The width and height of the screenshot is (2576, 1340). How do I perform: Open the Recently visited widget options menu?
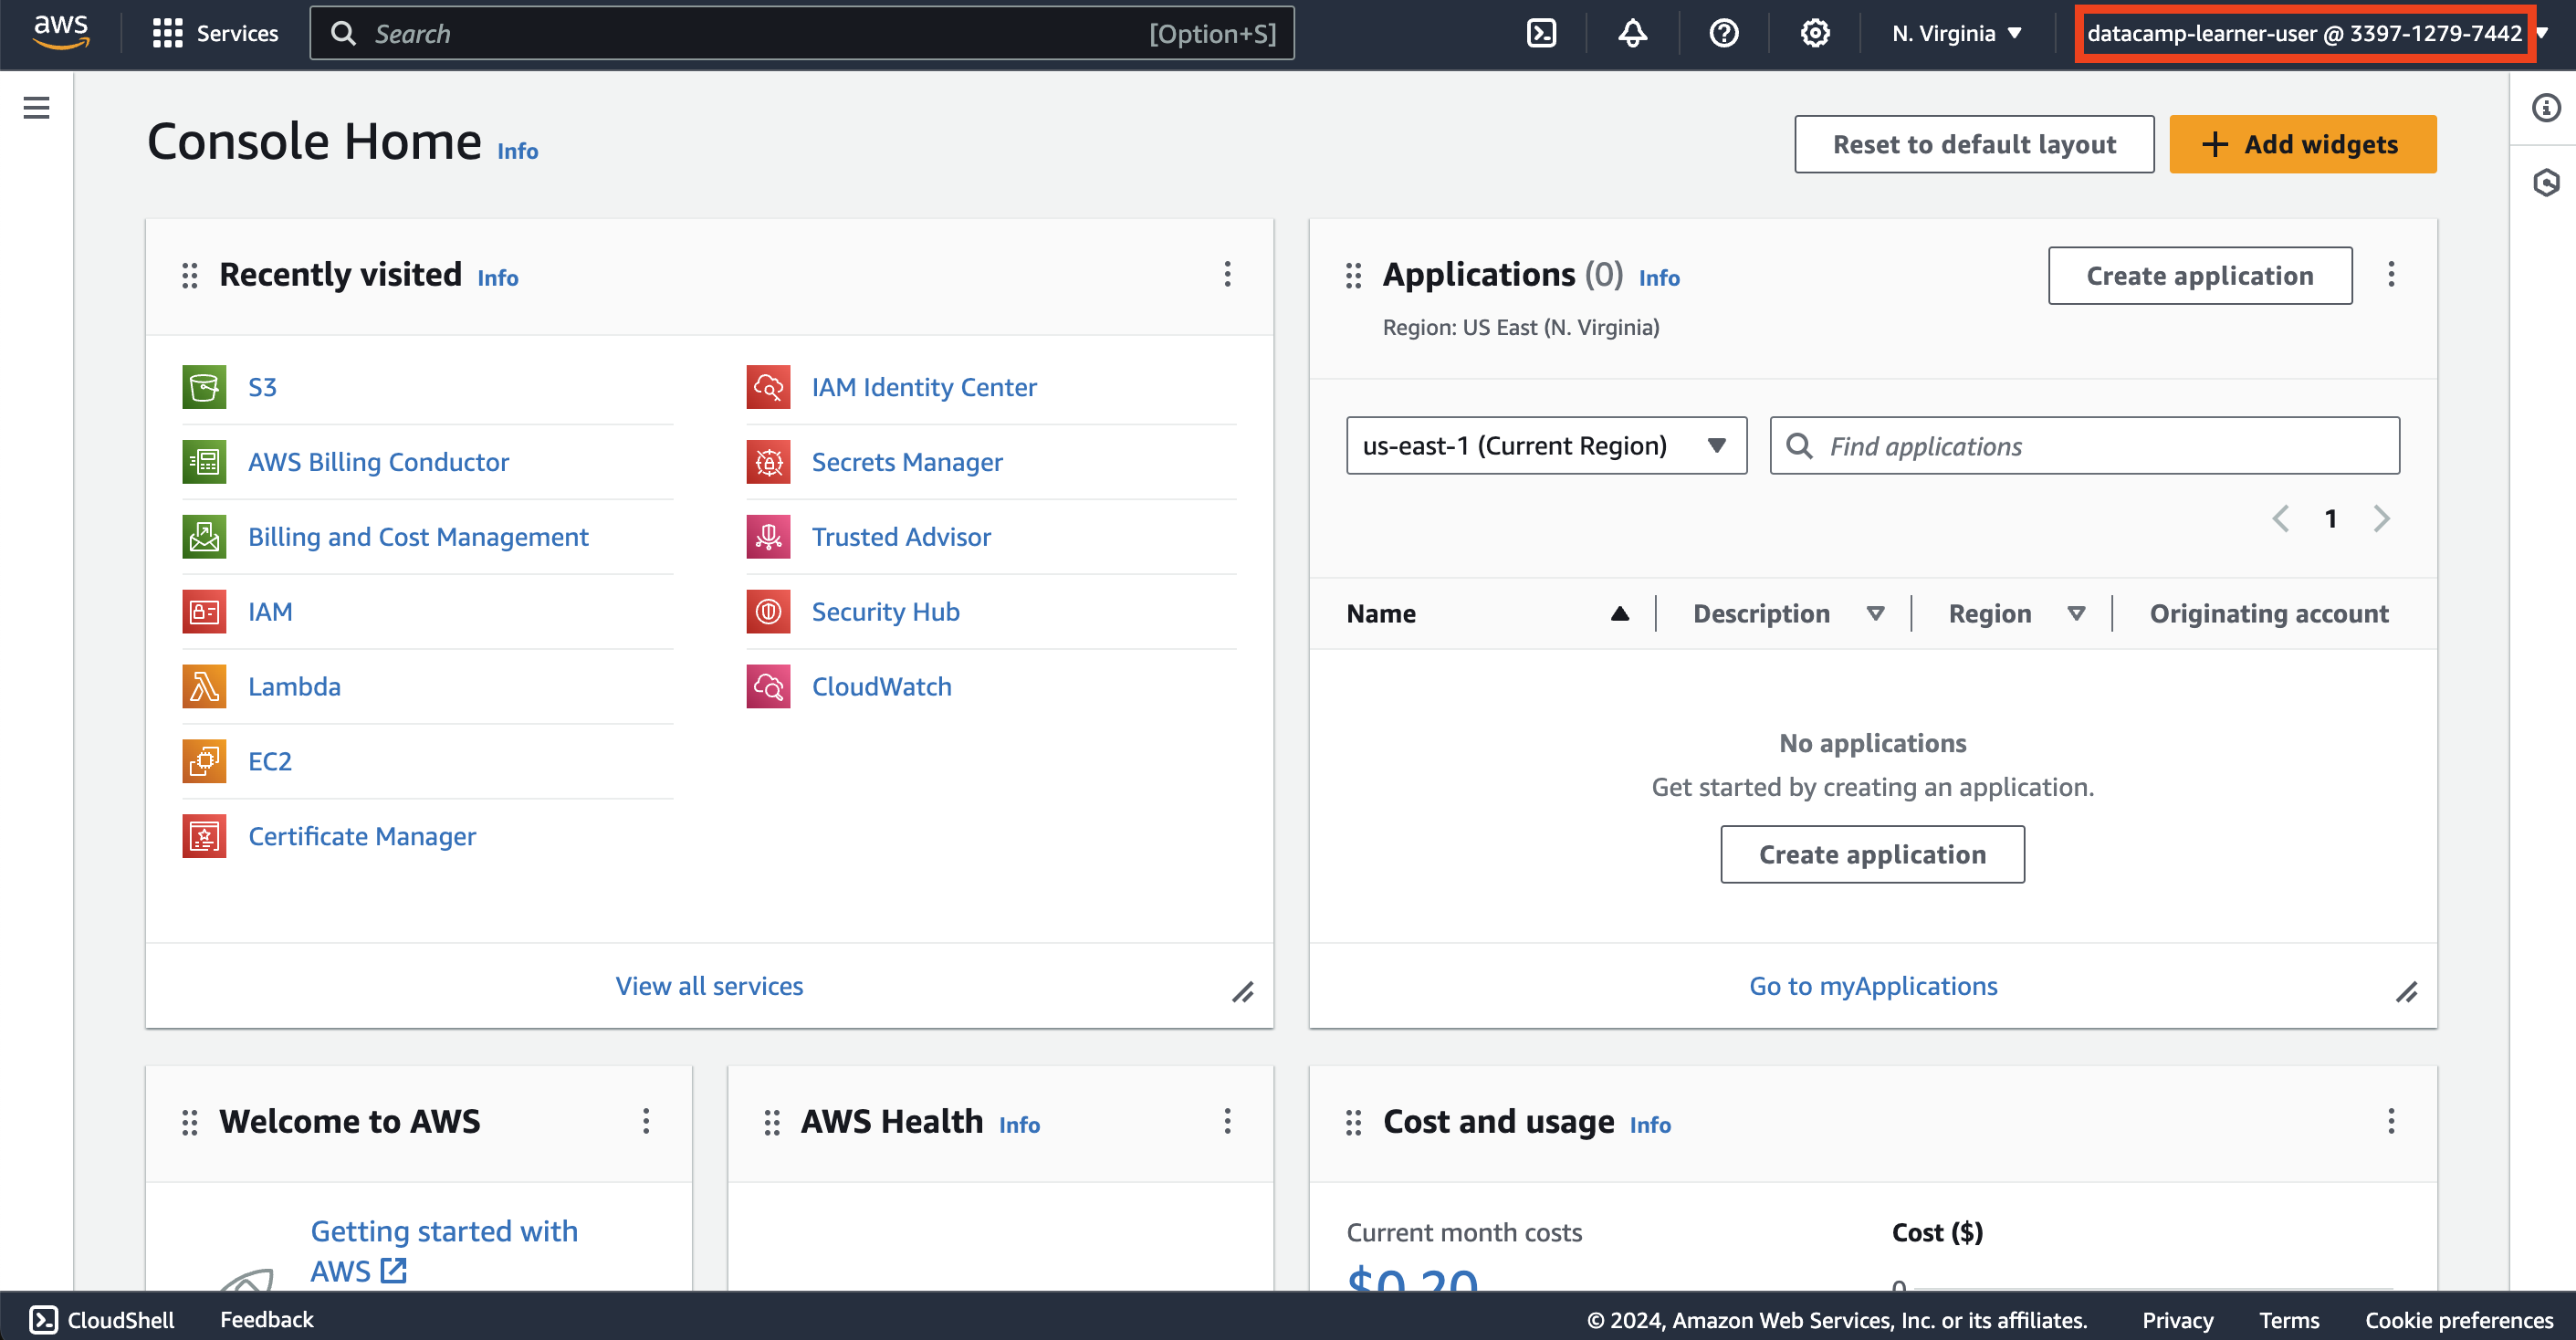[1227, 275]
